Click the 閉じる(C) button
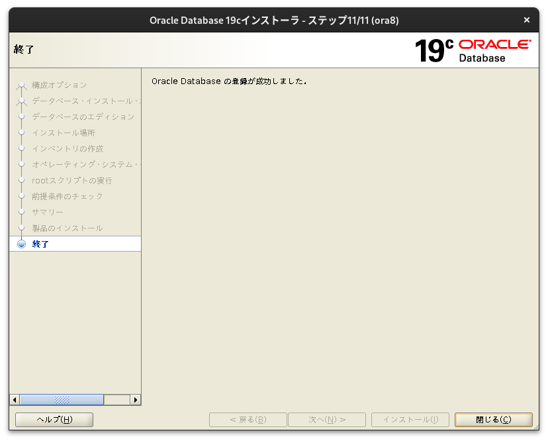This screenshot has width=548, height=441. [x=493, y=419]
